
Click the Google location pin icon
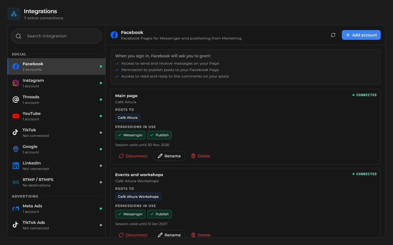pos(16,149)
